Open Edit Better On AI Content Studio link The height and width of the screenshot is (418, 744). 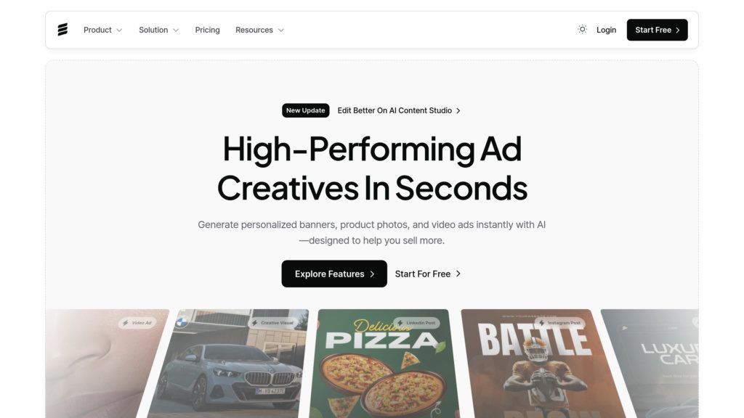(399, 110)
